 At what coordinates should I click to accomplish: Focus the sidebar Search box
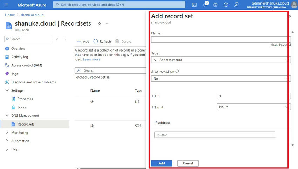click(x=28, y=39)
